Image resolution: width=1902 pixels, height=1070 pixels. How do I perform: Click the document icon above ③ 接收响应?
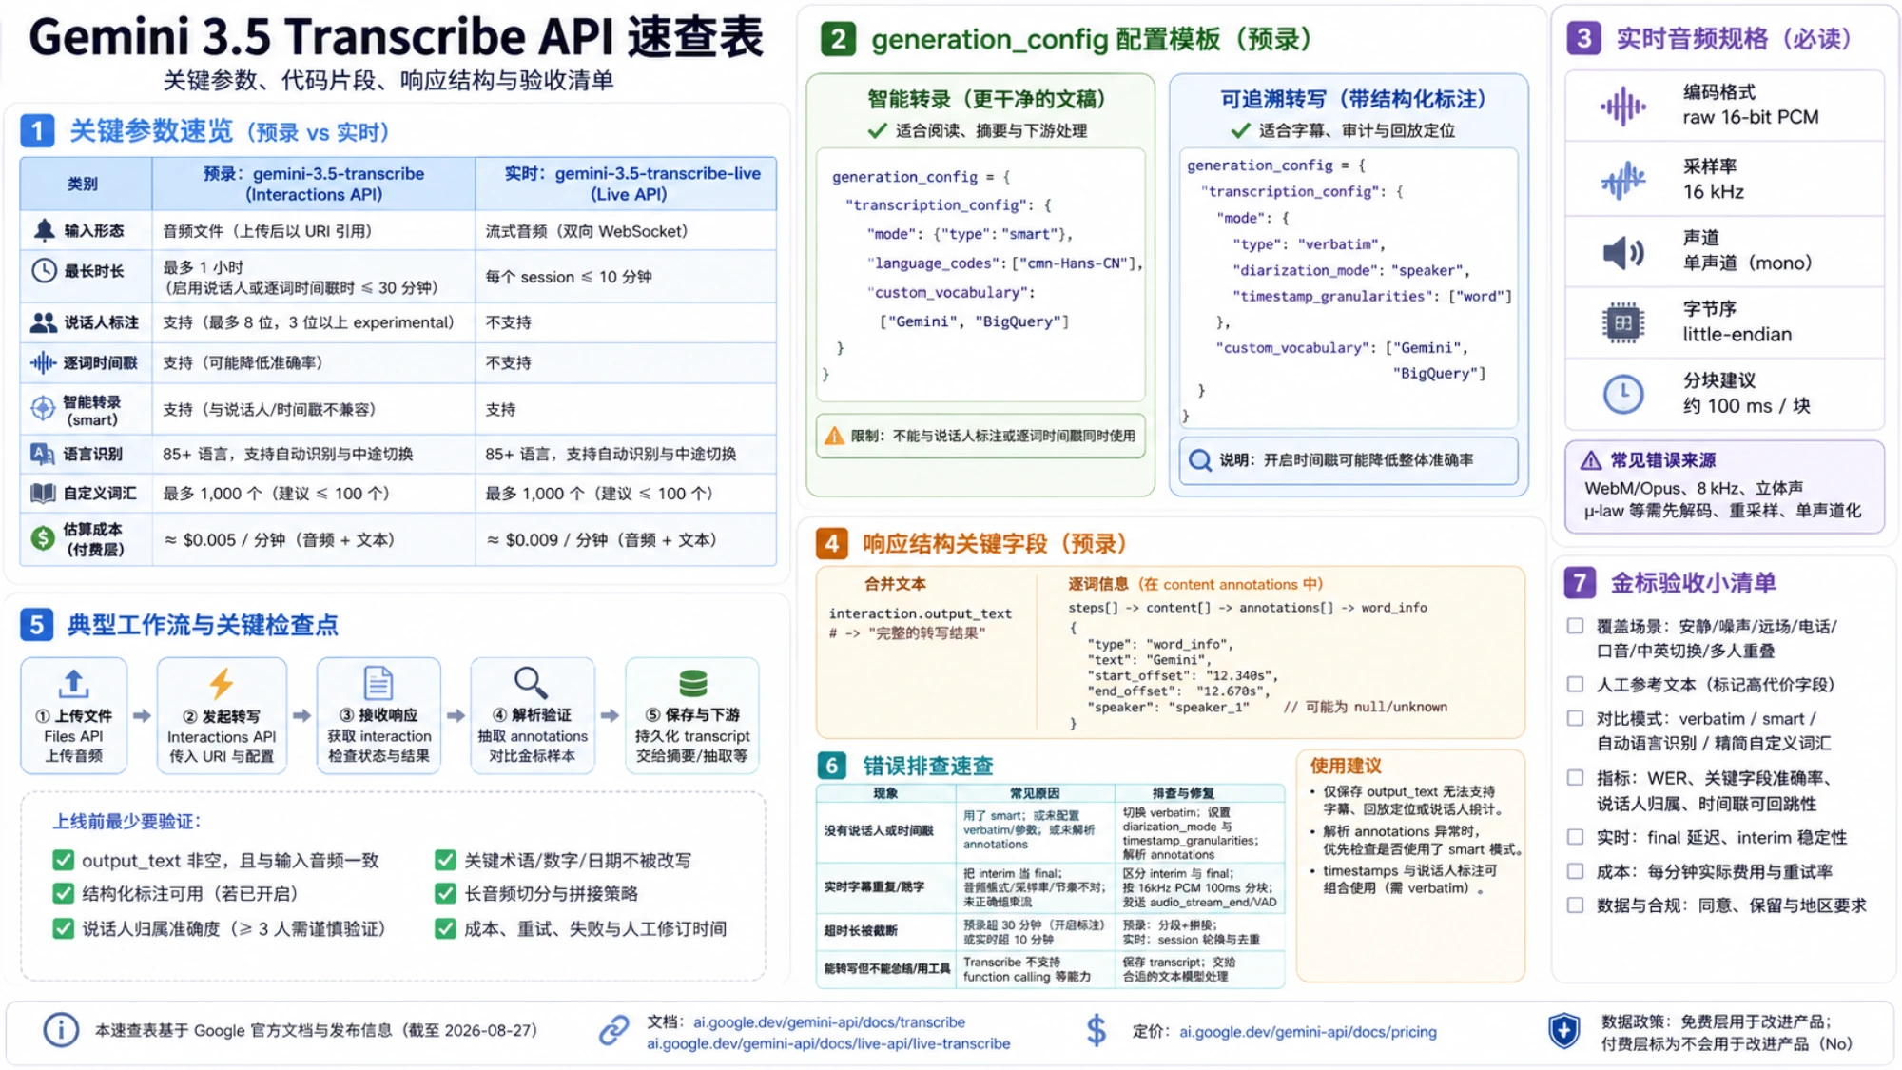(378, 683)
